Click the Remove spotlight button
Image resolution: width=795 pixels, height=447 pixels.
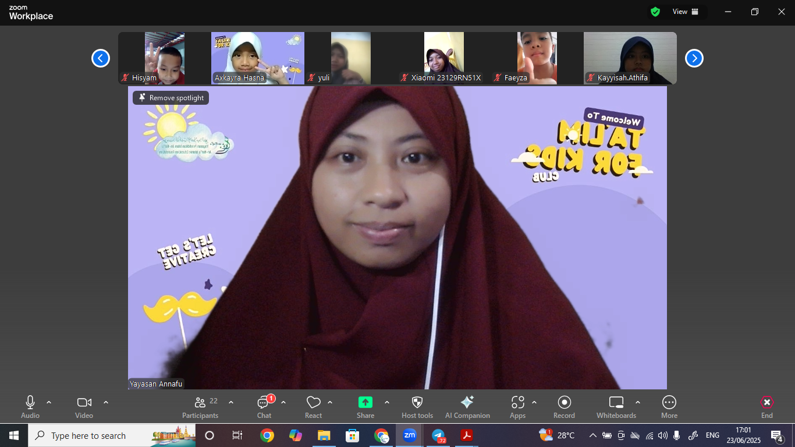tap(171, 98)
